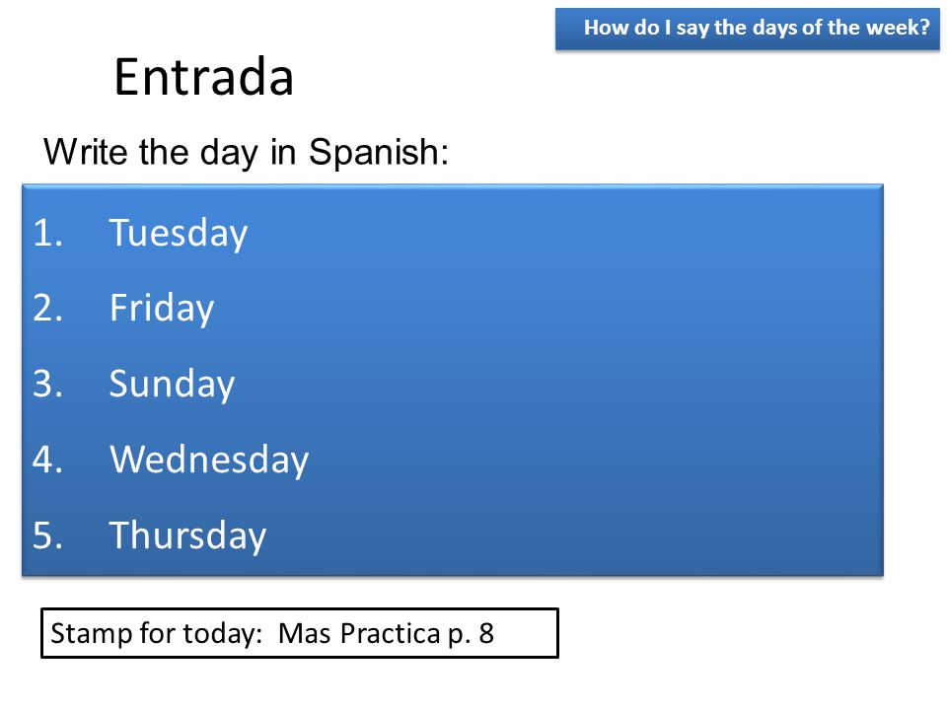This screenshot has width=947, height=710.
Task: Click the number 5 list marker
Action: [x=47, y=534]
